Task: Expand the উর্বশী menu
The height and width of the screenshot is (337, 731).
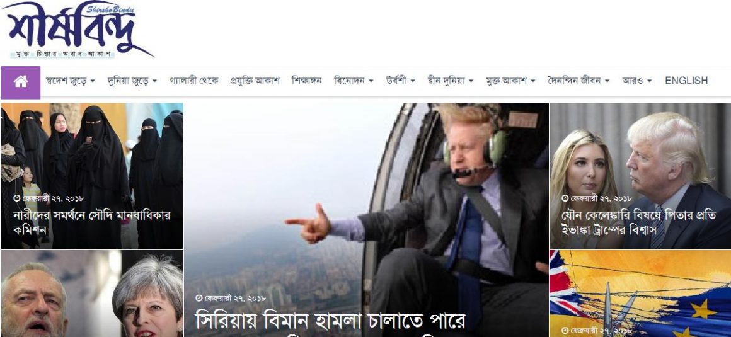Action: coord(400,81)
